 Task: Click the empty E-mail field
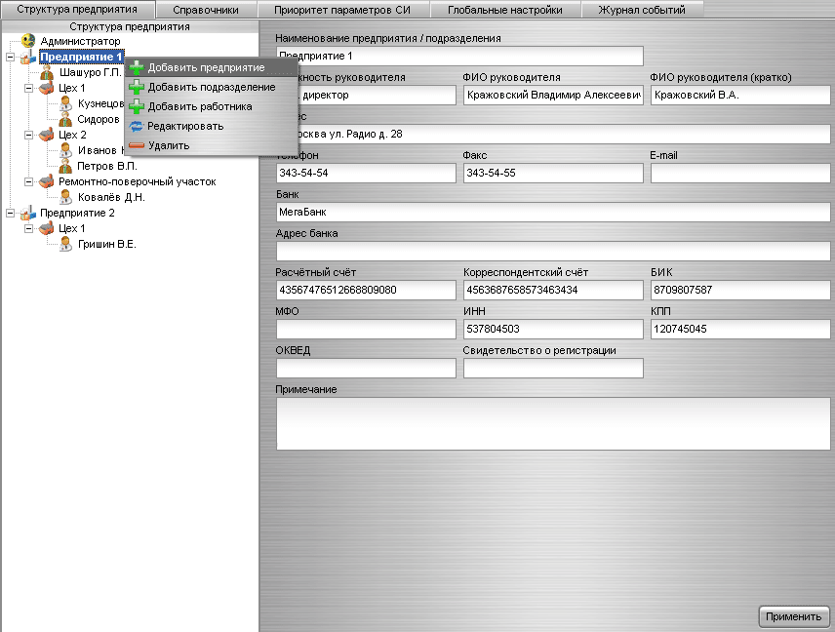pos(740,173)
